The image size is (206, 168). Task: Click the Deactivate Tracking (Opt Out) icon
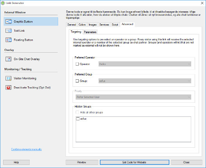point(9,88)
